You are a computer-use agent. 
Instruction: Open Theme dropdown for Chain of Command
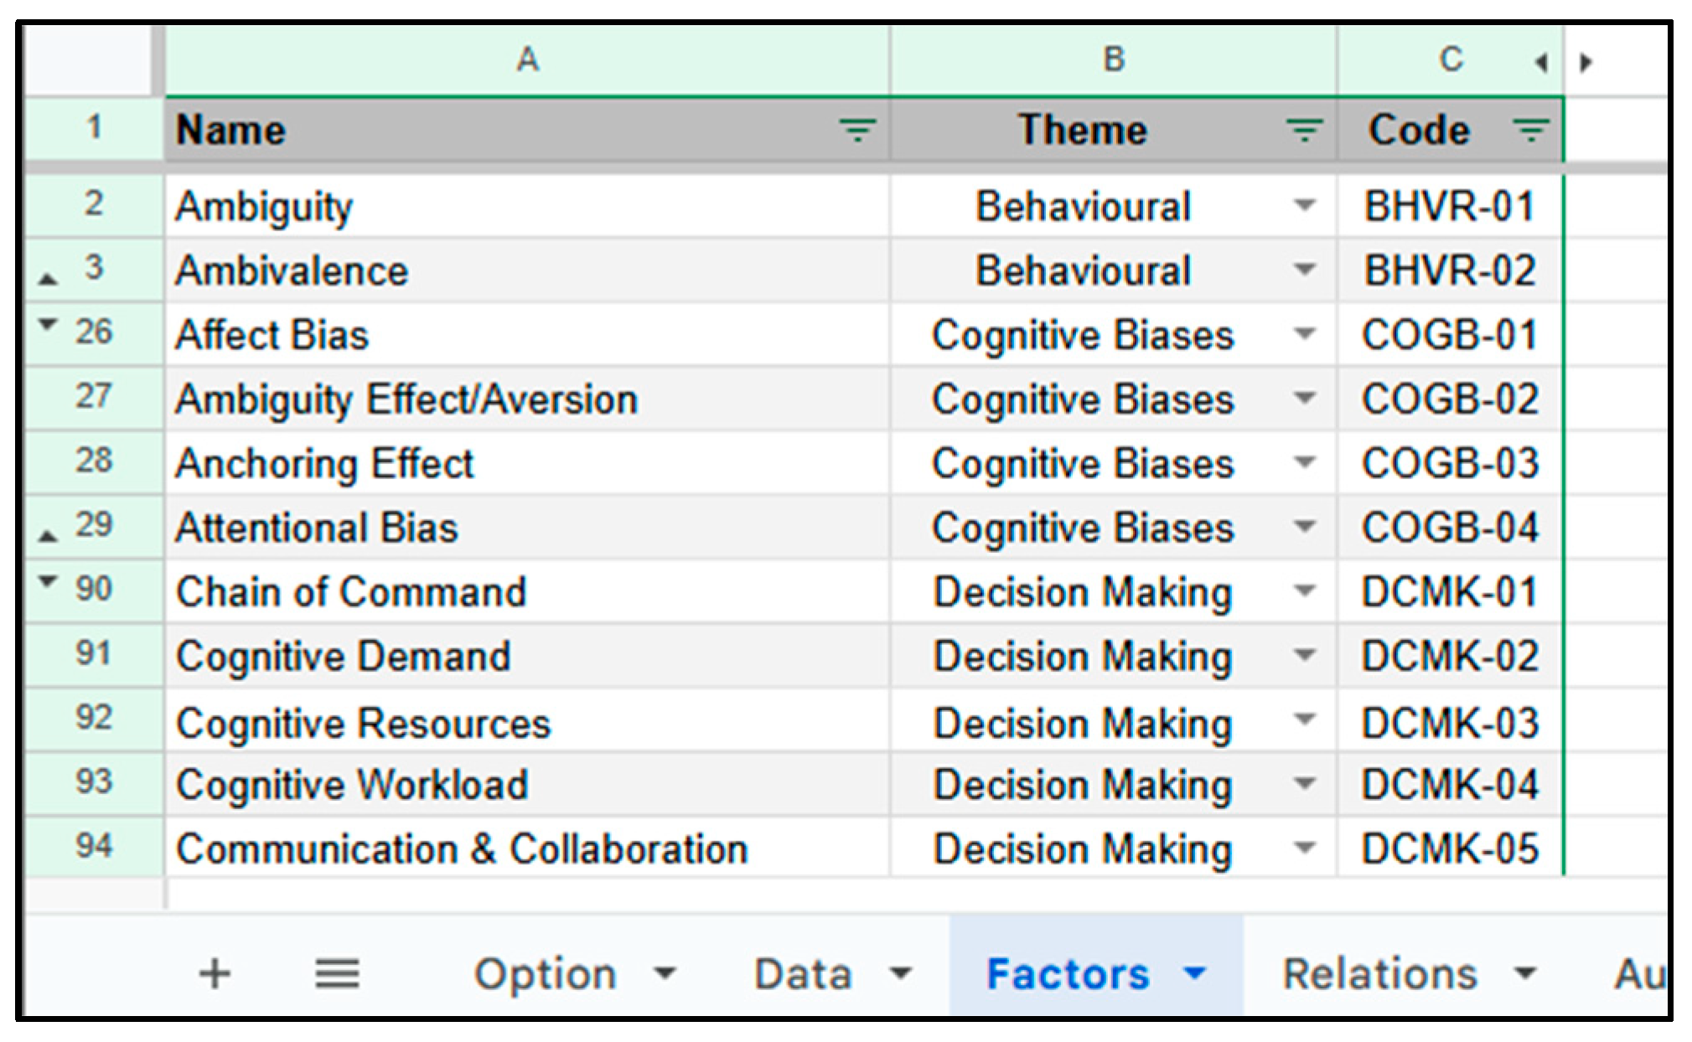pyautogui.click(x=1304, y=591)
